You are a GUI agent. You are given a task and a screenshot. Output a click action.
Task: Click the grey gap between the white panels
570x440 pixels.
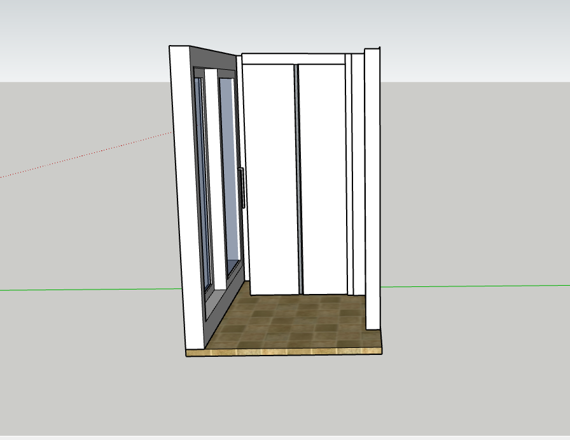(x=298, y=180)
